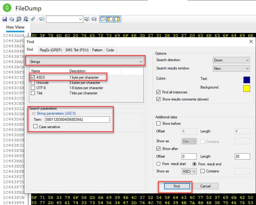Toggle Show results comments (slower)
The height and width of the screenshot is (205, 256).
[158, 99]
